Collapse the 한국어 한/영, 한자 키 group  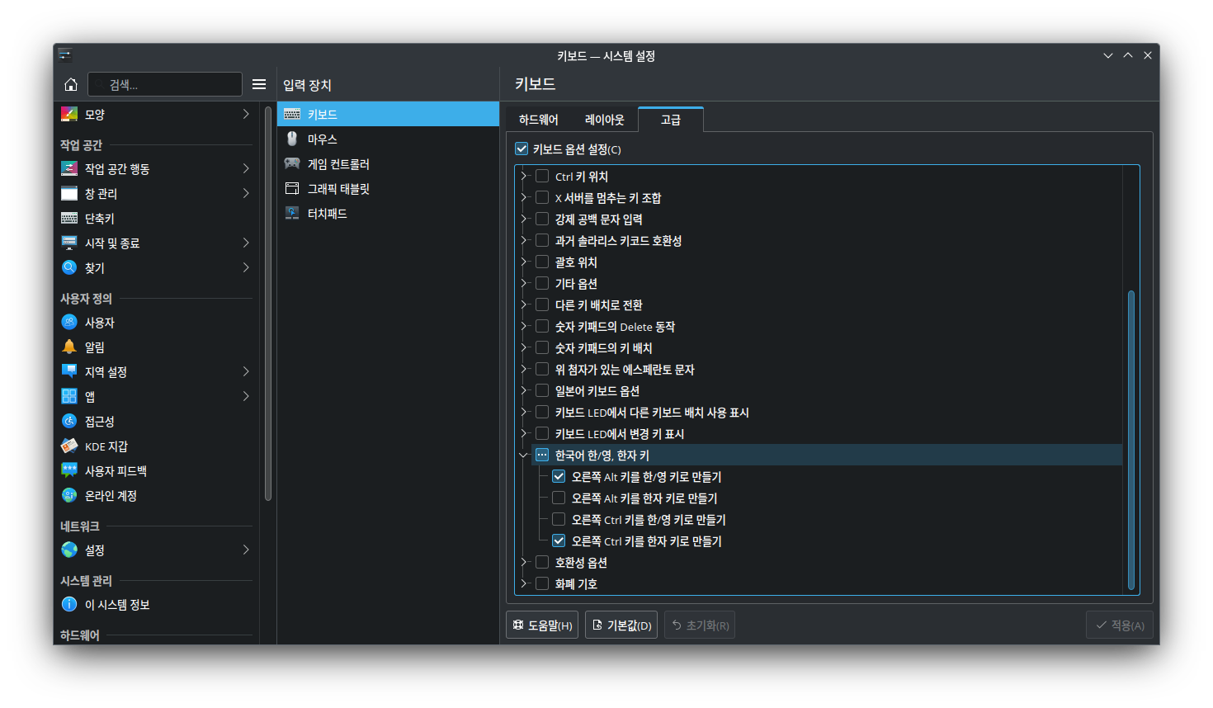(x=523, y=455)
